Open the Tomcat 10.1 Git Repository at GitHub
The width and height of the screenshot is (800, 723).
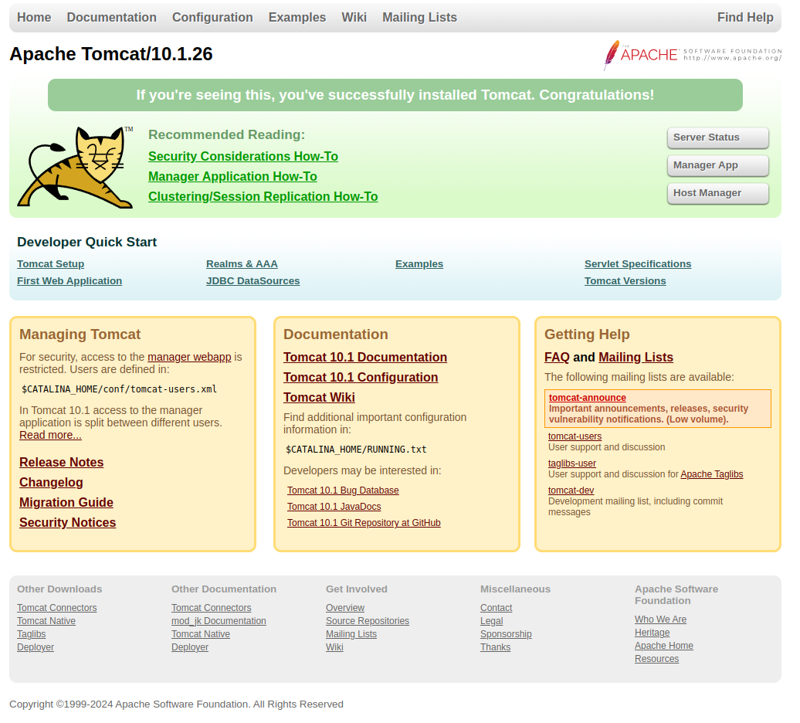point(364,522)
